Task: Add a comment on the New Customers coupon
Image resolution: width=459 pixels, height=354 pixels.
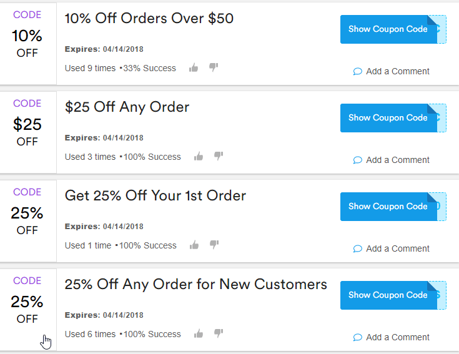Action: point(391,337)
